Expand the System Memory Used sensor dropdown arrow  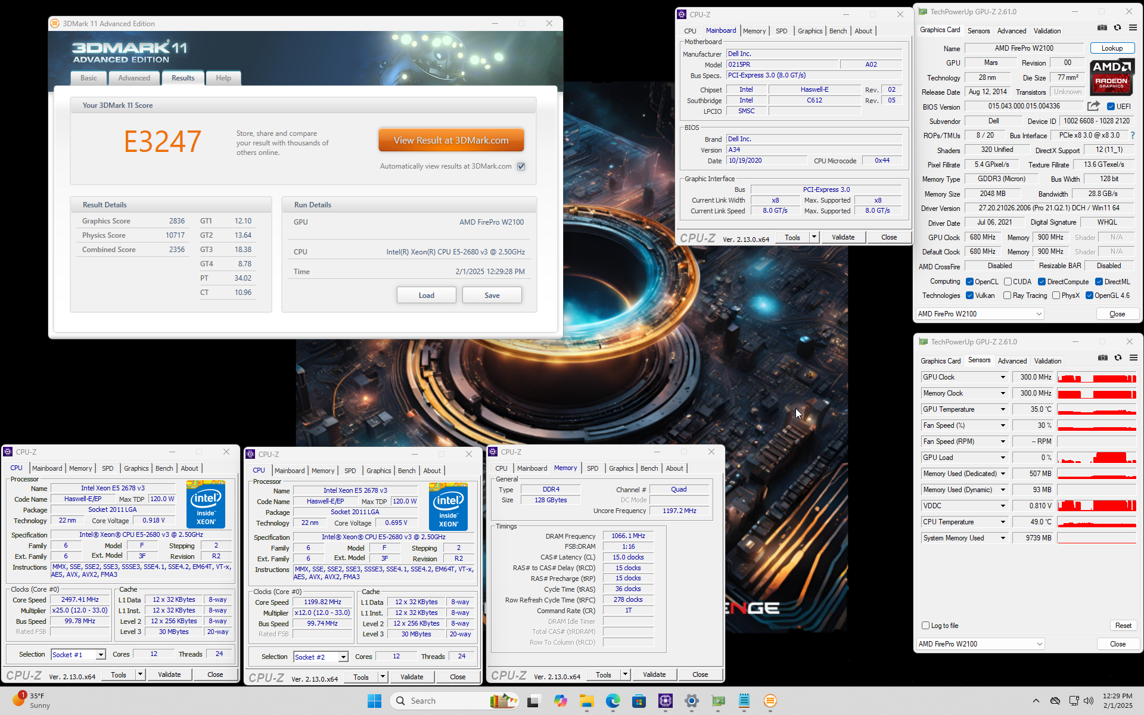click(1003, 538)
